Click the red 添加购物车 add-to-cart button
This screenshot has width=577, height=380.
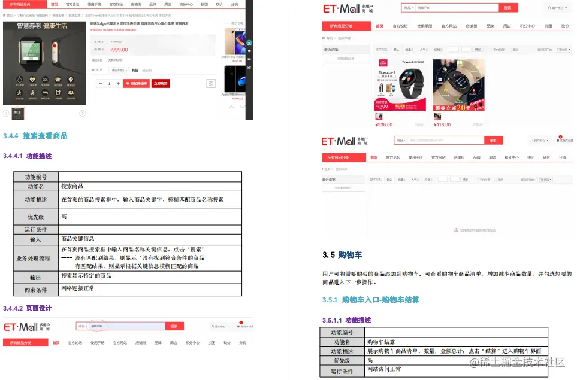point(137,84)
